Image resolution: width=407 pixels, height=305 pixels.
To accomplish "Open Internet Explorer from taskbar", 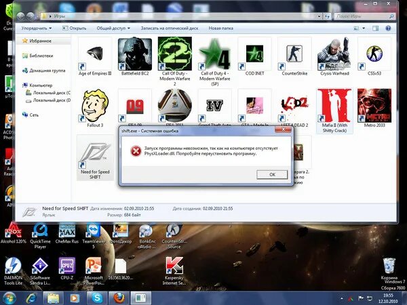I will pyautogui.click(x=32, y=298).
